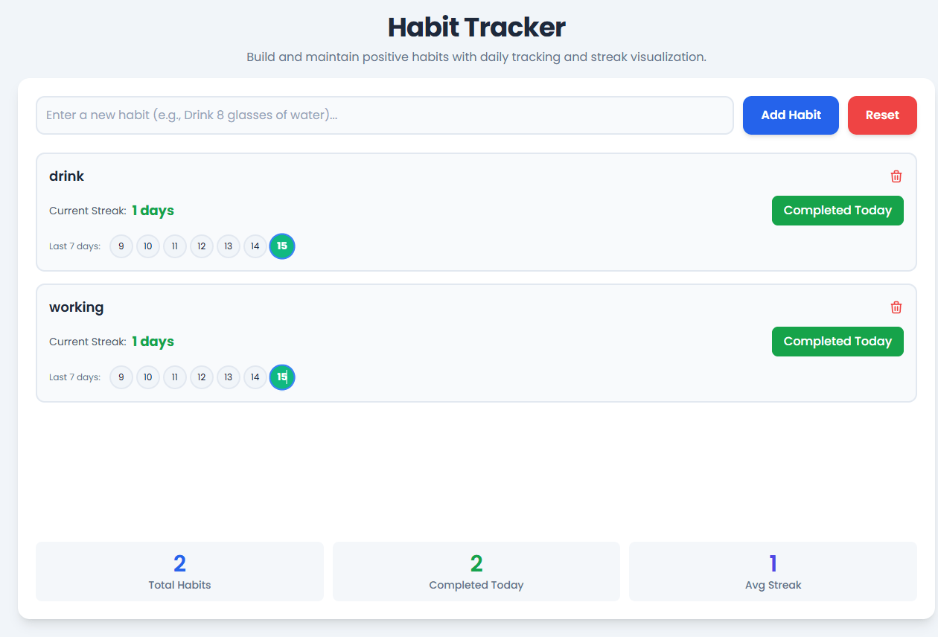Delete the "drink" habit via trash icon
Viewport: 938px width, 637px height.
coord(896,176)
